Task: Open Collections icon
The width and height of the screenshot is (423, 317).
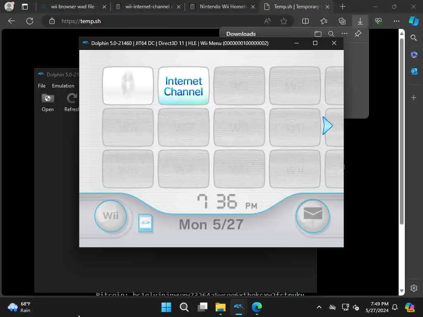Action: point(342,21)
